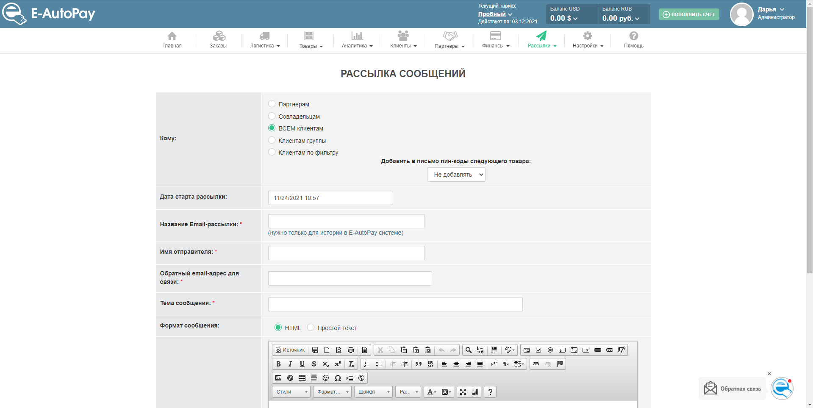This screenshot has width=813, height=408.
Task: Open the Обратная связь feedback widget
Action: (733, 389)
